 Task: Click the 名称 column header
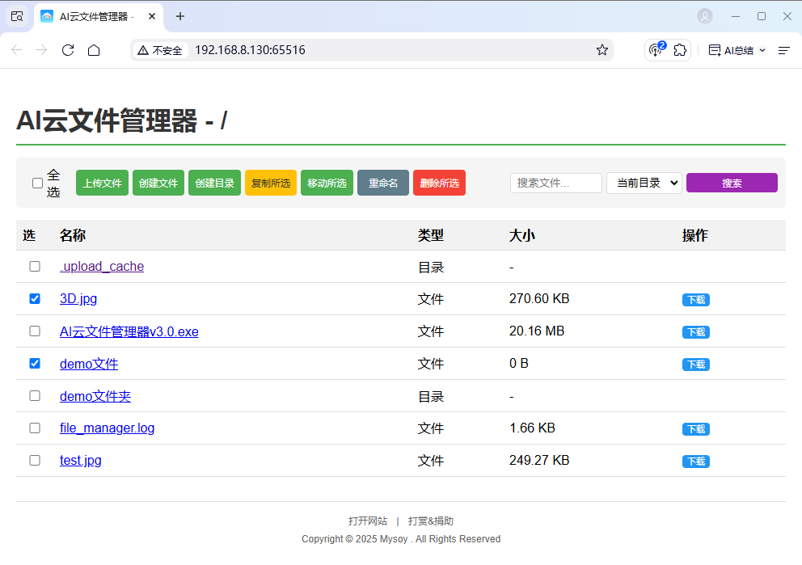[x=73, y=235]
